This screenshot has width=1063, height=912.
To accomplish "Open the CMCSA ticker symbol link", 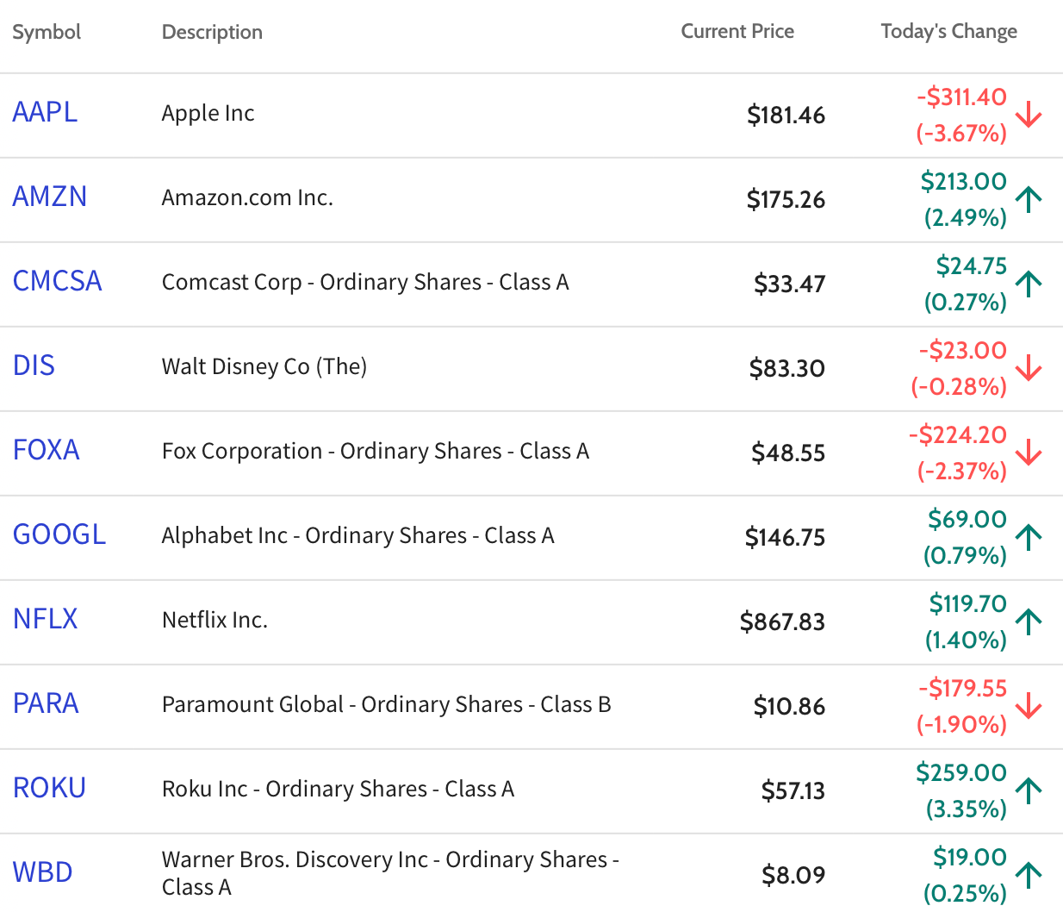I will (57, 281).
